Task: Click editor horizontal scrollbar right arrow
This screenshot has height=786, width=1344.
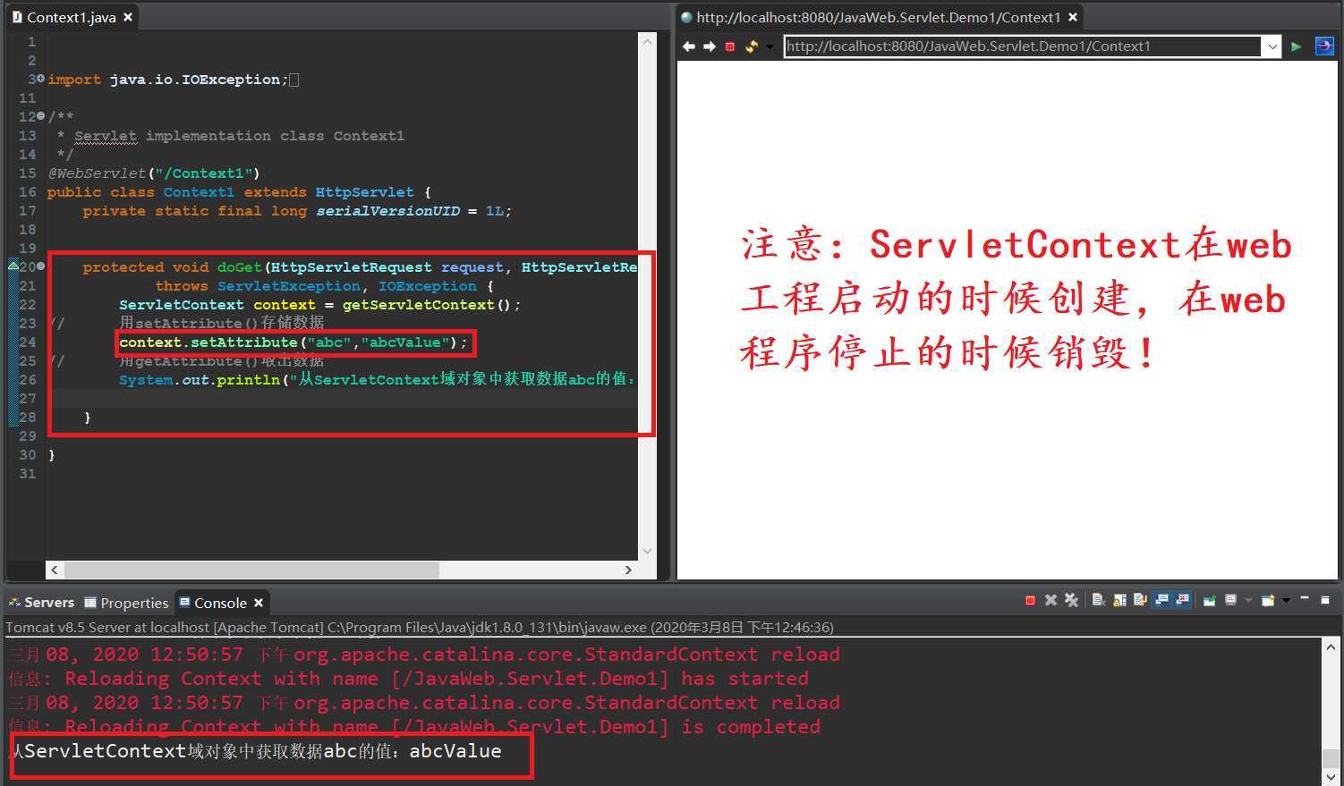Action: [x=628, y=570]
